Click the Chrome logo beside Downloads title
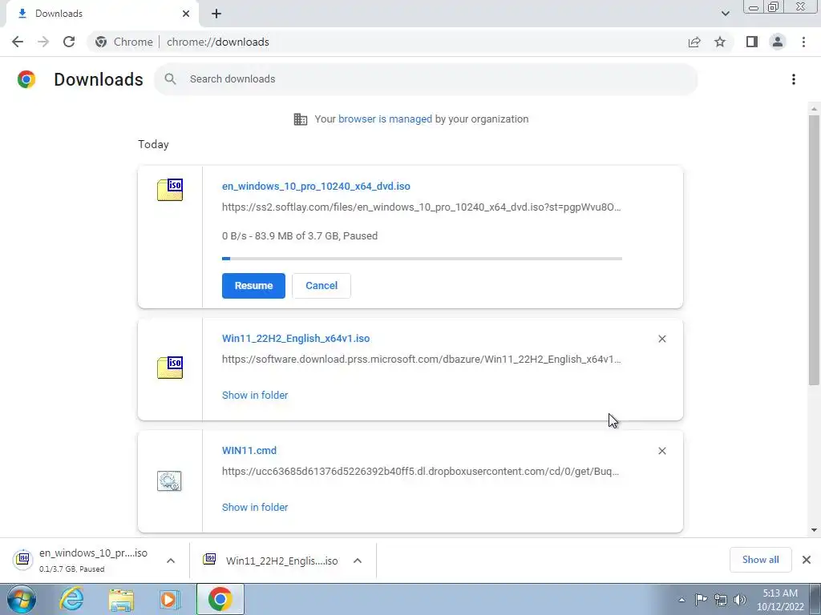 pos(26,79)
